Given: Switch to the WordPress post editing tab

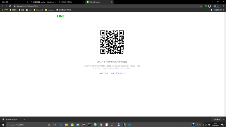Looking at the screenshot, I should [x=43, y=2].
